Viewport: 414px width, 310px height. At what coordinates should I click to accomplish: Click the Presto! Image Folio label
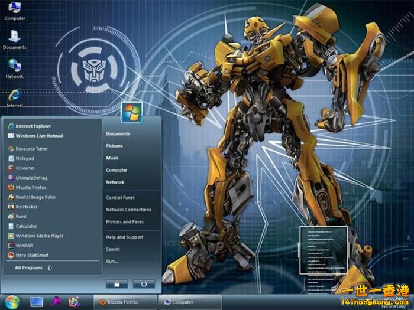click(x=35, y=197)
